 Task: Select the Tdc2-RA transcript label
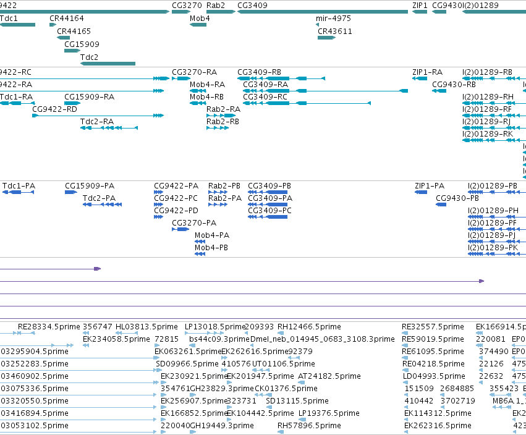tap(97, 122)
